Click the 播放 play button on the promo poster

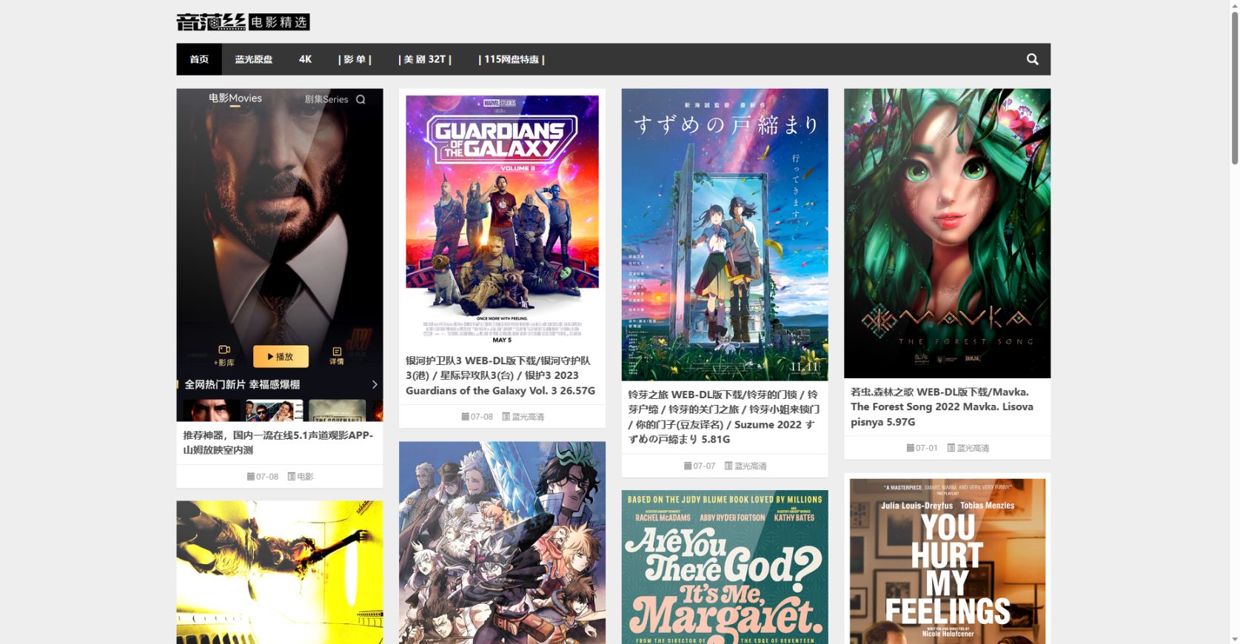click(281, 357)
